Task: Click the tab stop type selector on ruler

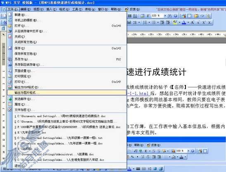Action: click(x=3, y=34)
